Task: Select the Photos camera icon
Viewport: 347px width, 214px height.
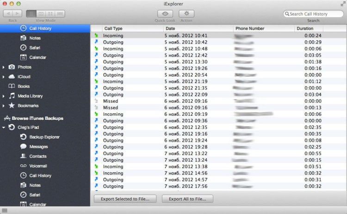Action: click(12, 67)
